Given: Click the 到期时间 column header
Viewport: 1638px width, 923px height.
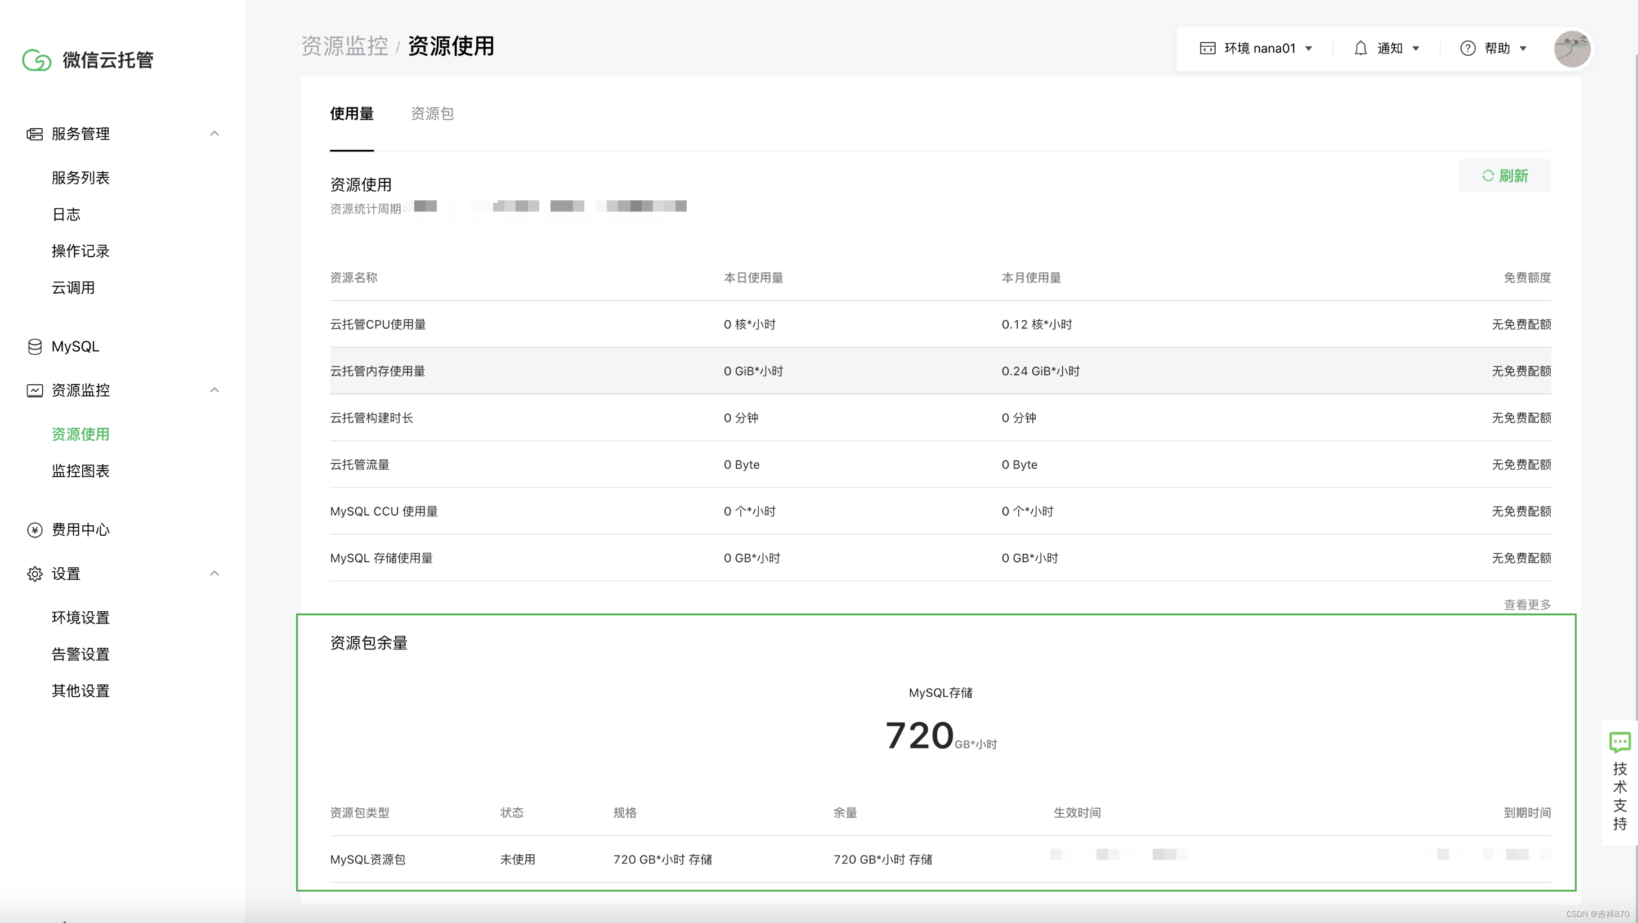Looking at the screenshot, I should click(1527, 813).
